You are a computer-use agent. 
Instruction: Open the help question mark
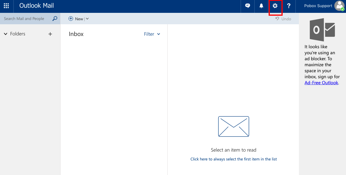coord(289,6)
